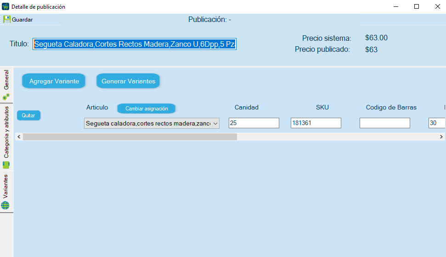The height and width of the screenshot is (257, 446).
Task: Click the Precio publicado value $63
Action: [371, 49]
